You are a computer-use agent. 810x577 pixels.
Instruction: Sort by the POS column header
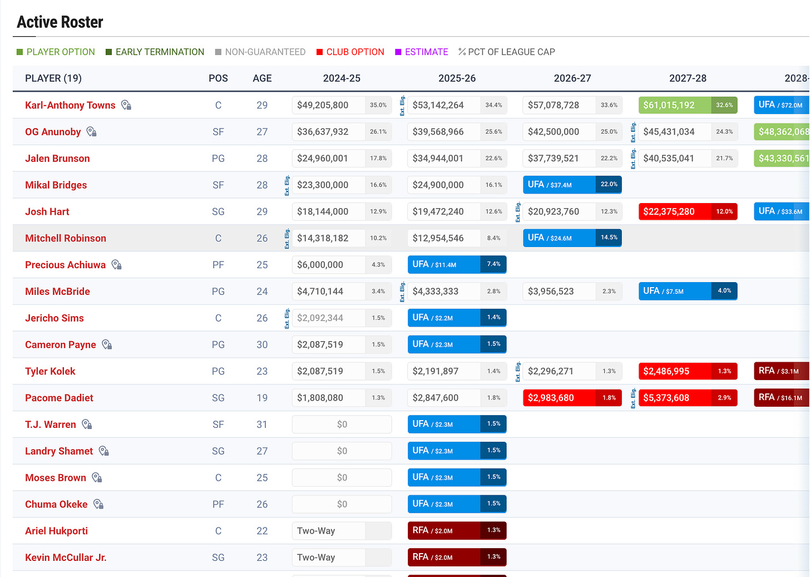tap(218, 78)
